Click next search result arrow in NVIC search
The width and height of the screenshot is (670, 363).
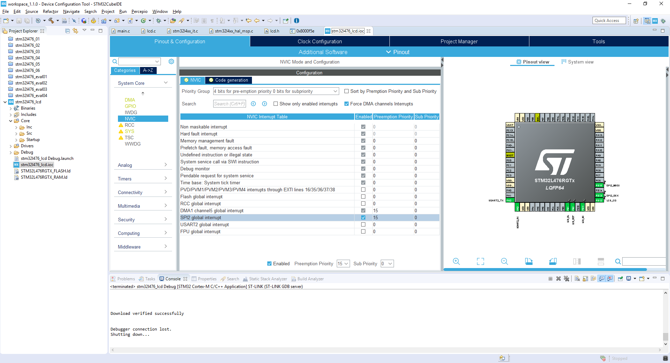click(x=265, y=104)
